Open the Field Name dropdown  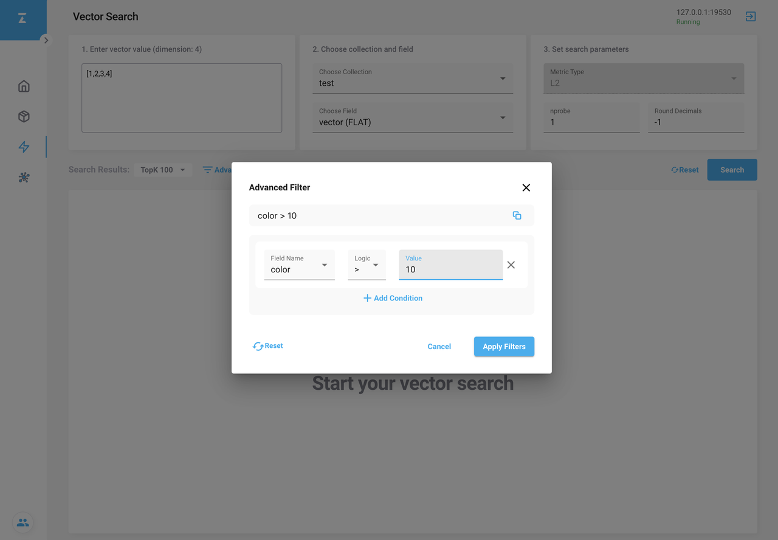click(299, 265)
